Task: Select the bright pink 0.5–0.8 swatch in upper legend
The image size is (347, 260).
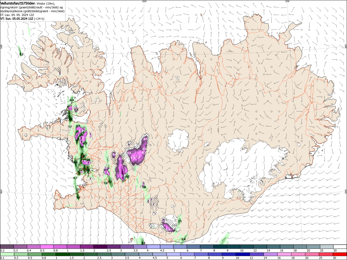Action: [x=47, y=247]
